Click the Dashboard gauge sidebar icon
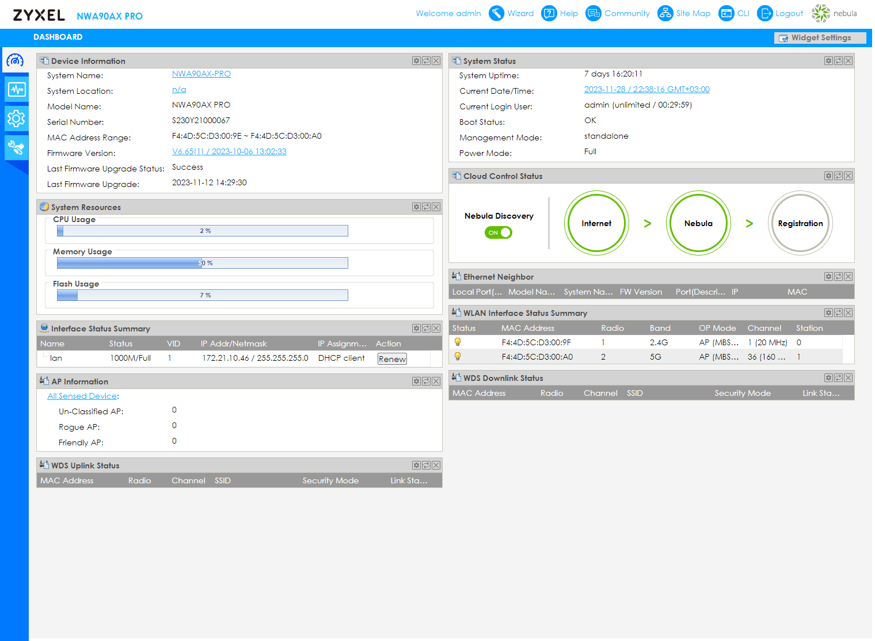This screenshot has height=641, width=875. [16, 60]
